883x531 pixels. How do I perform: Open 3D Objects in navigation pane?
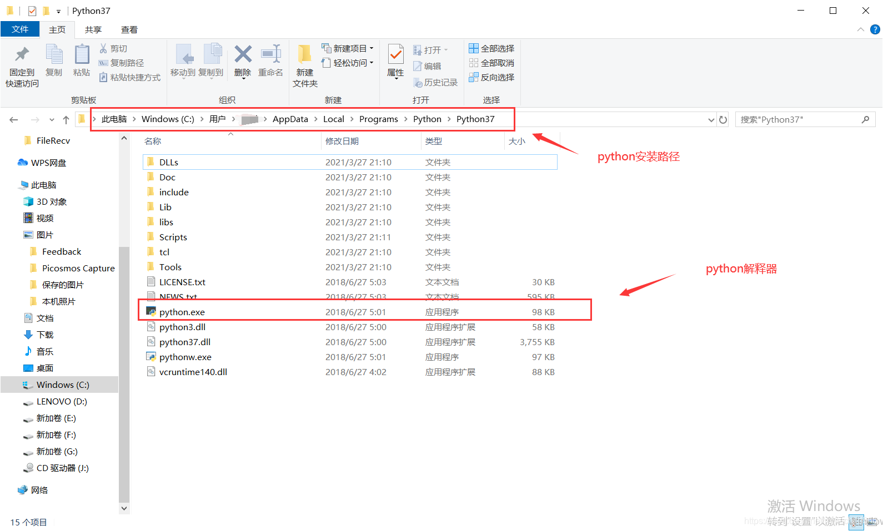click(x=45, y=201)
